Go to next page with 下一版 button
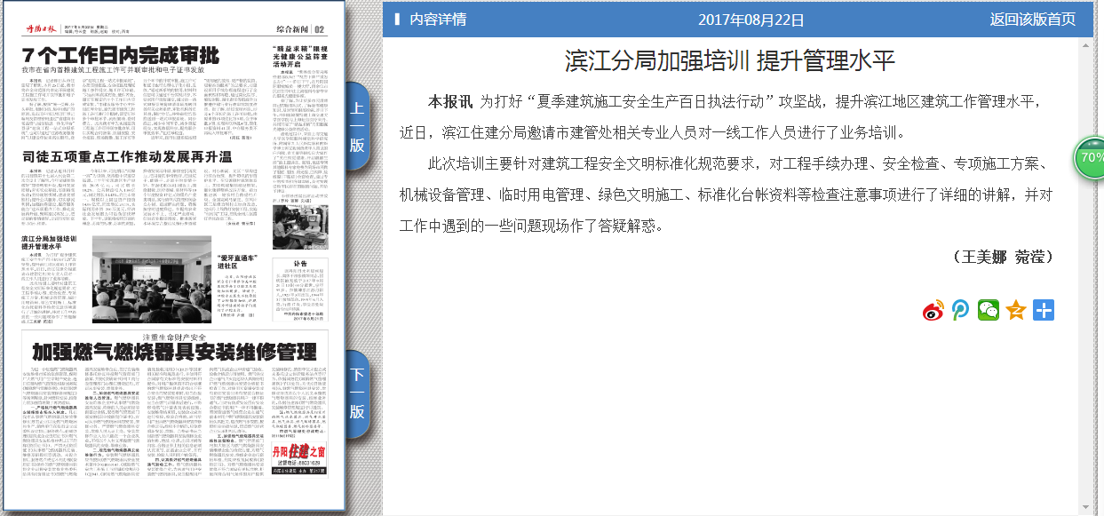The width and height of the screenshot is (1104, 516). (x=356, y=393)
